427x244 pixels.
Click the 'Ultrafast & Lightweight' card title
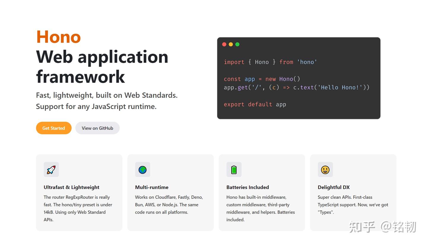[x=71, y=187]
